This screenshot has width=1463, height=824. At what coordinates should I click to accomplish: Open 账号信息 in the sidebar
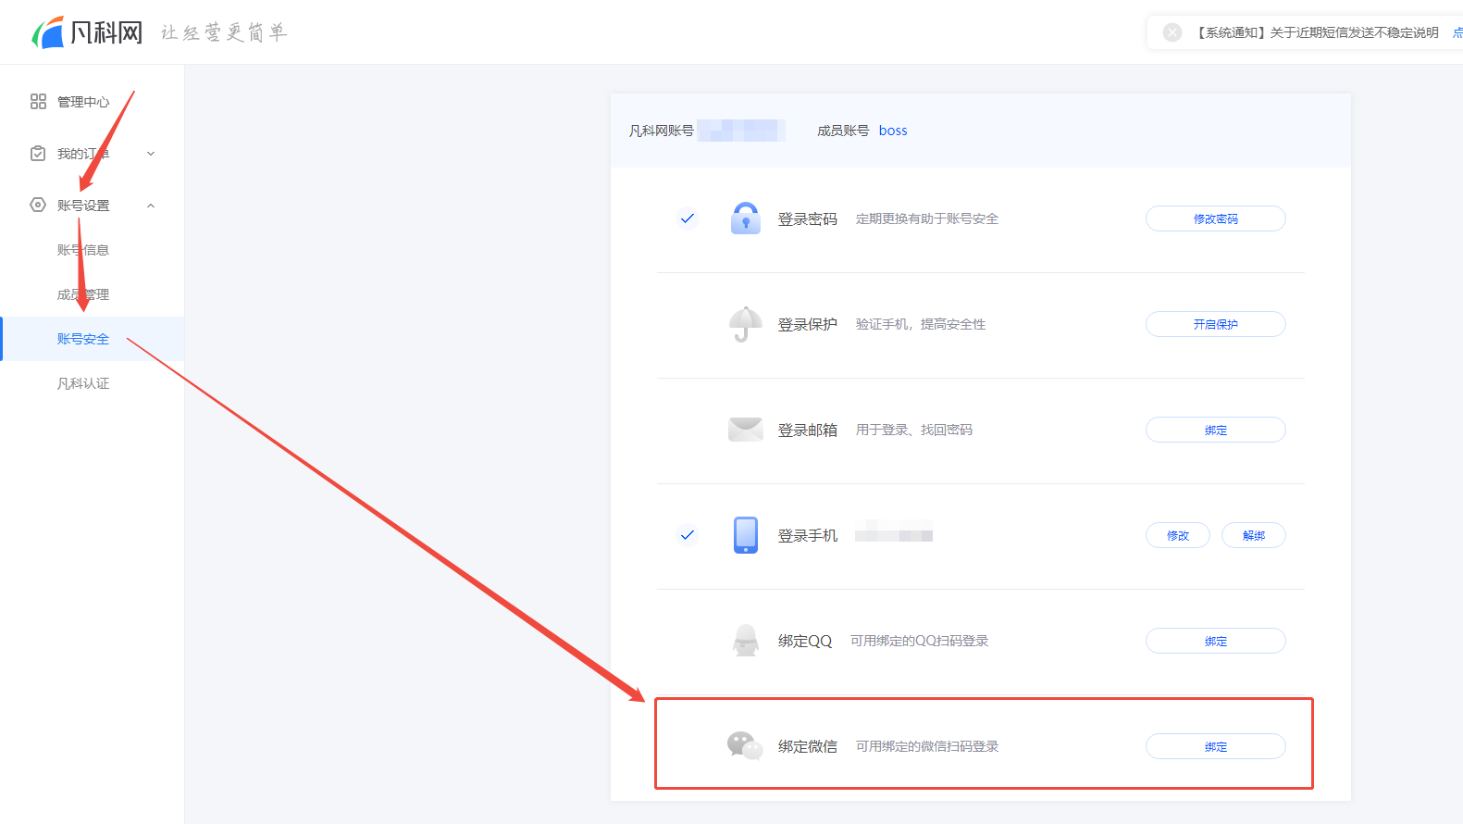83,250
